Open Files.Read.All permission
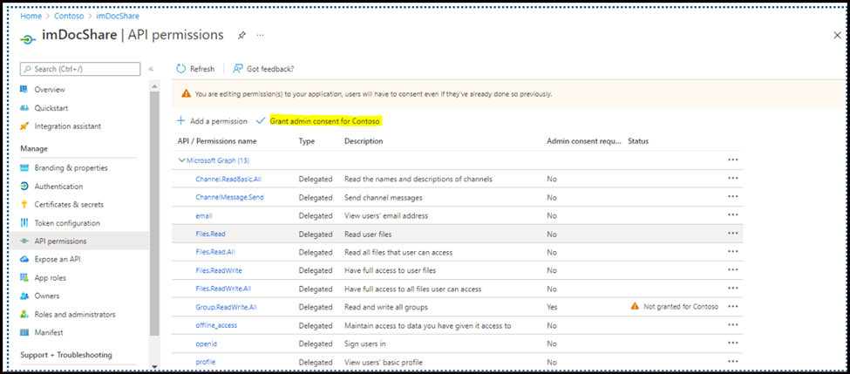This screenshot has width=850, height=374. coord(215,252)
